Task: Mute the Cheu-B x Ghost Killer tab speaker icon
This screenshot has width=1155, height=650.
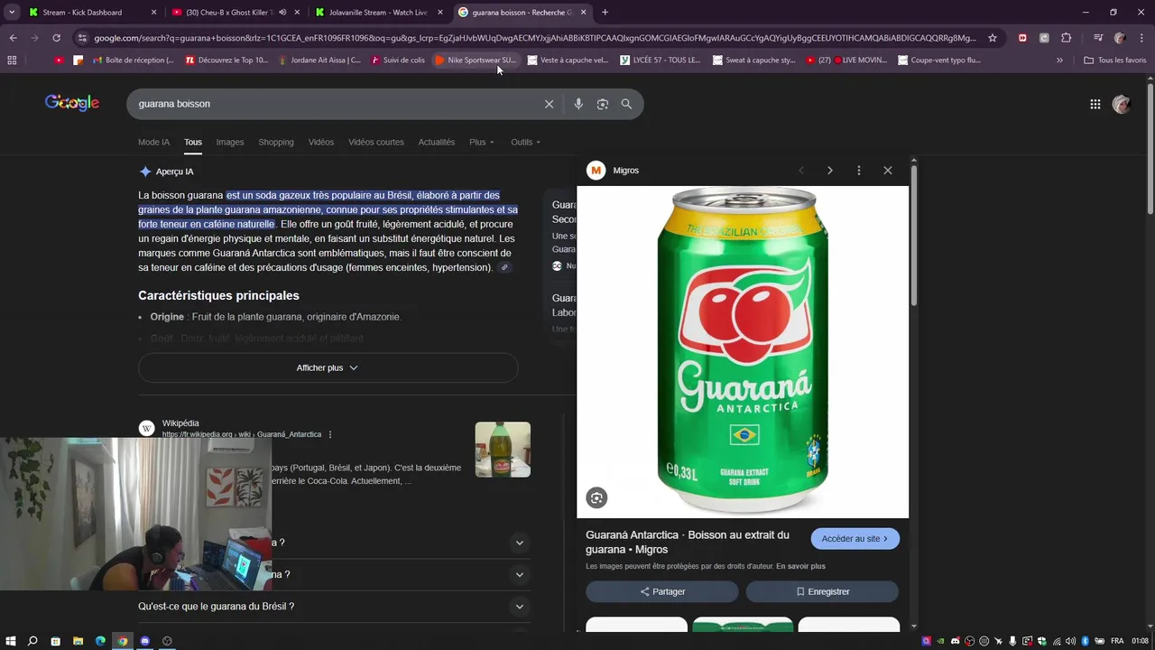Action: (282, 13)
